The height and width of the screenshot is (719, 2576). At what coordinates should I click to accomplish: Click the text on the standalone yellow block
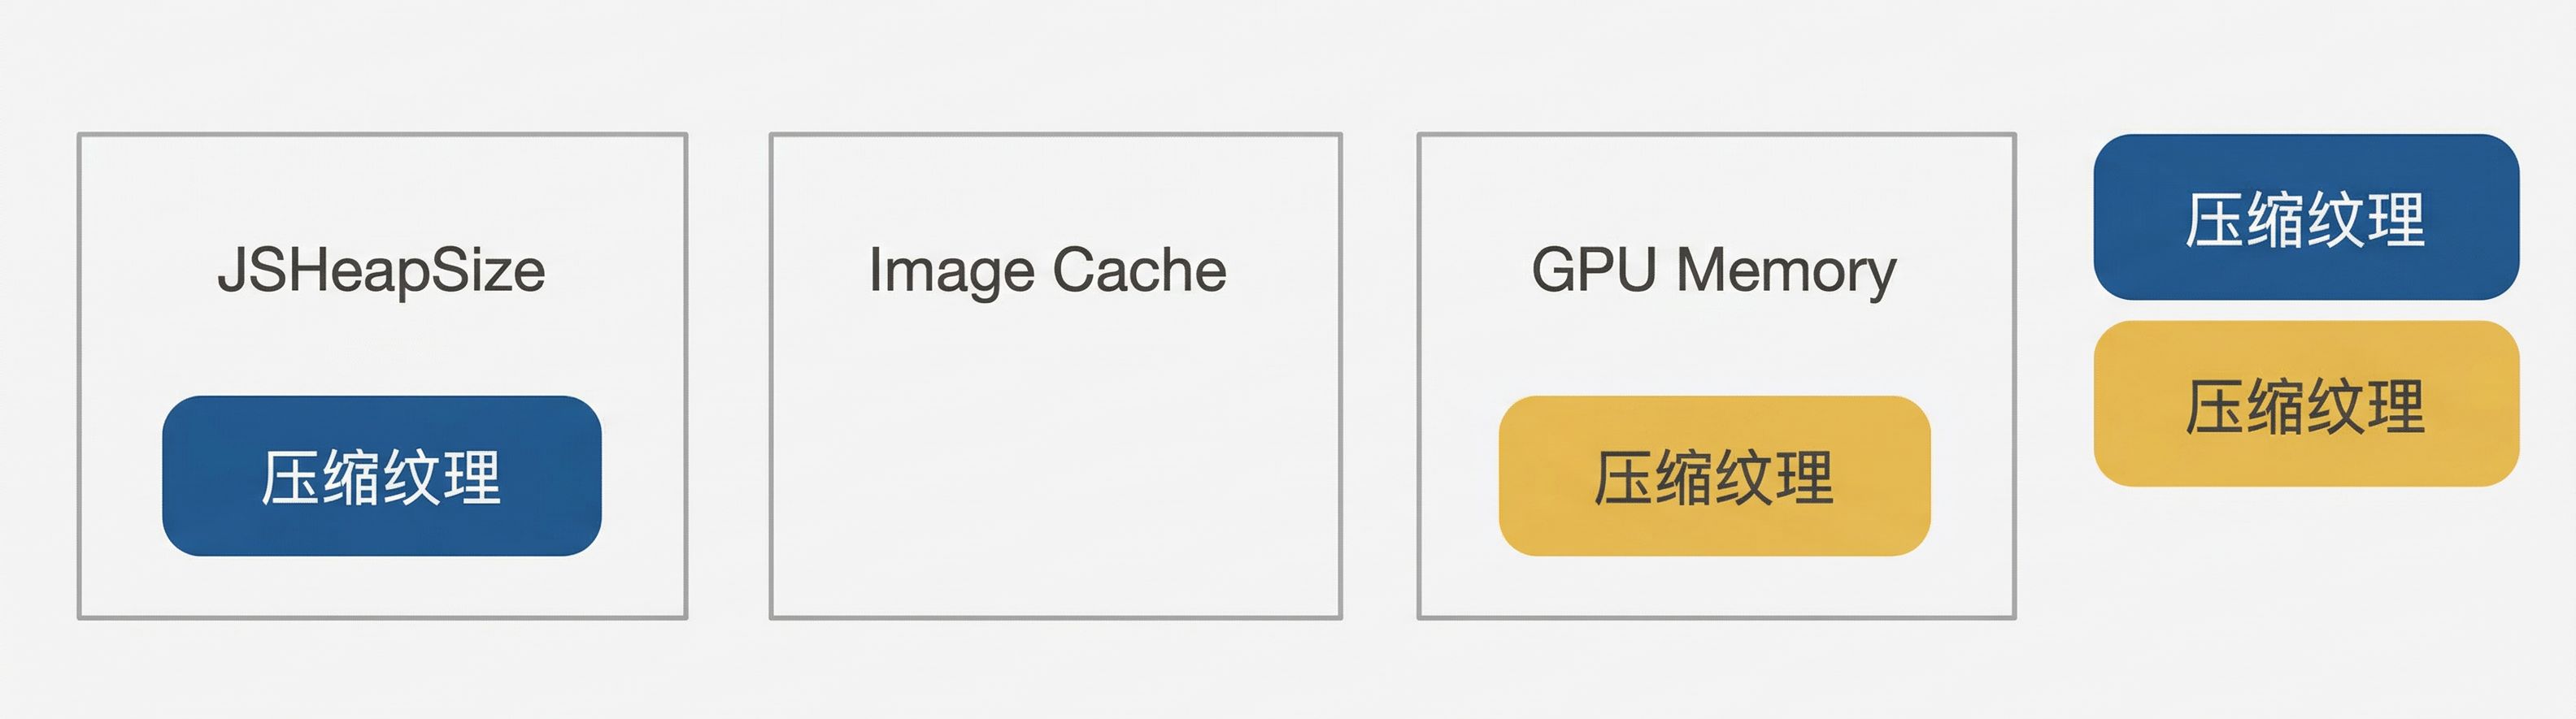point(2305,406)
